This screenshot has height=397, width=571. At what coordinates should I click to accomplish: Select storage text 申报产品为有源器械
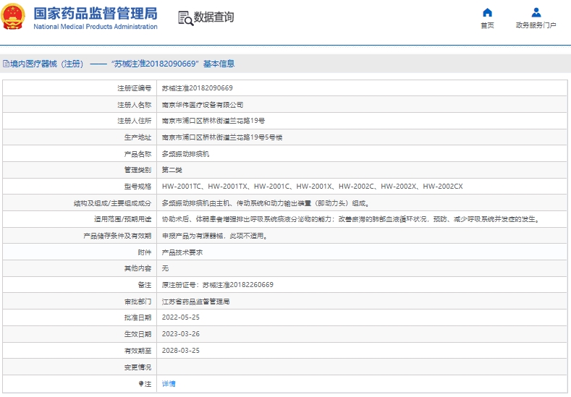coord(215,236)
